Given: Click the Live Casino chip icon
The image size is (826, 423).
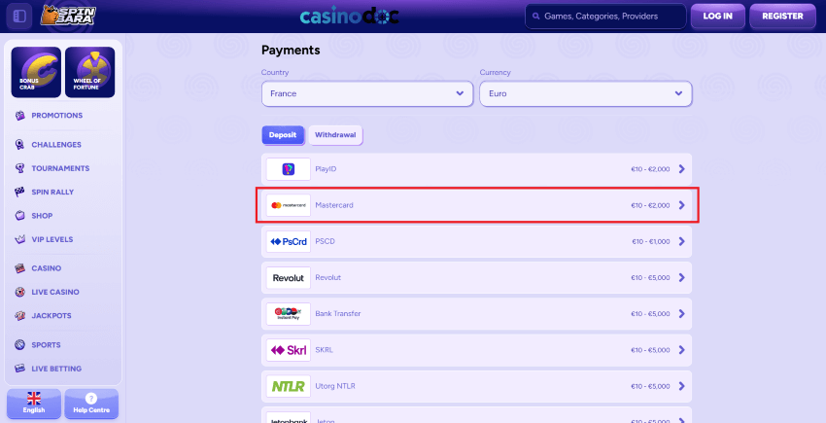Looking at the screenshot, I should tap(20, 292).
